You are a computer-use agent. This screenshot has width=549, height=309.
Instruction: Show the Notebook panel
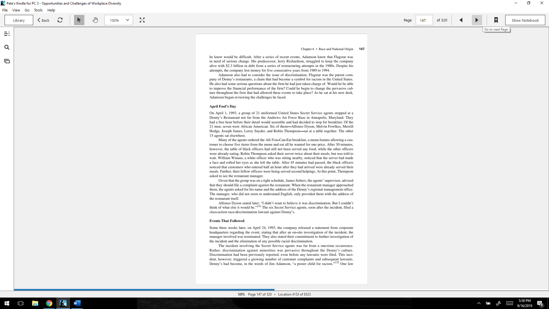click(x=525, y=20)
